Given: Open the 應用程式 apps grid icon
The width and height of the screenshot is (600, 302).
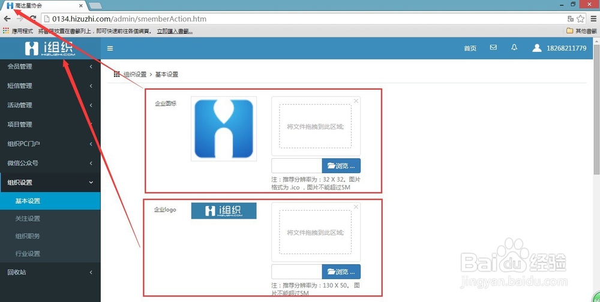Looking at the screenshot, I should coord(6,31).
